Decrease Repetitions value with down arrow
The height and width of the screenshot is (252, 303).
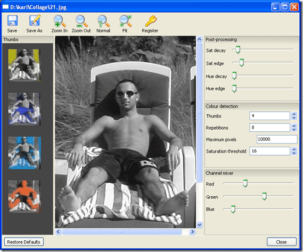click(x=294, y=130)
